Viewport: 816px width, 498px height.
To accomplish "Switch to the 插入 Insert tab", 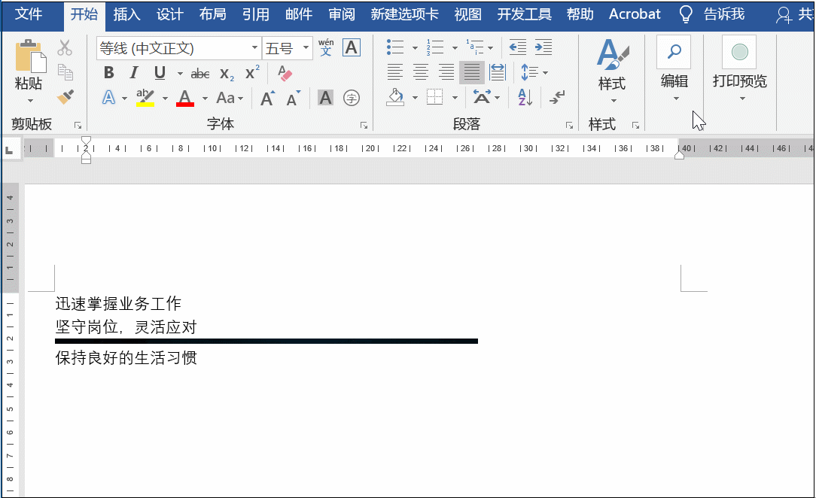I will point(127,14).
